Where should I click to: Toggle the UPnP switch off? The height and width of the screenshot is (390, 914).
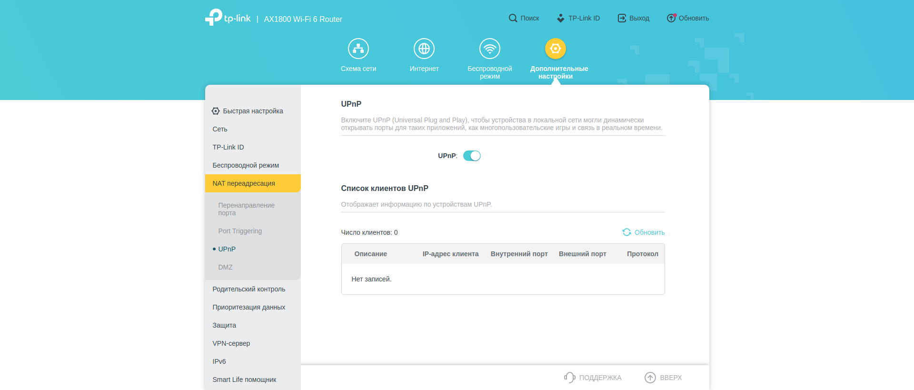pos(472,156)
